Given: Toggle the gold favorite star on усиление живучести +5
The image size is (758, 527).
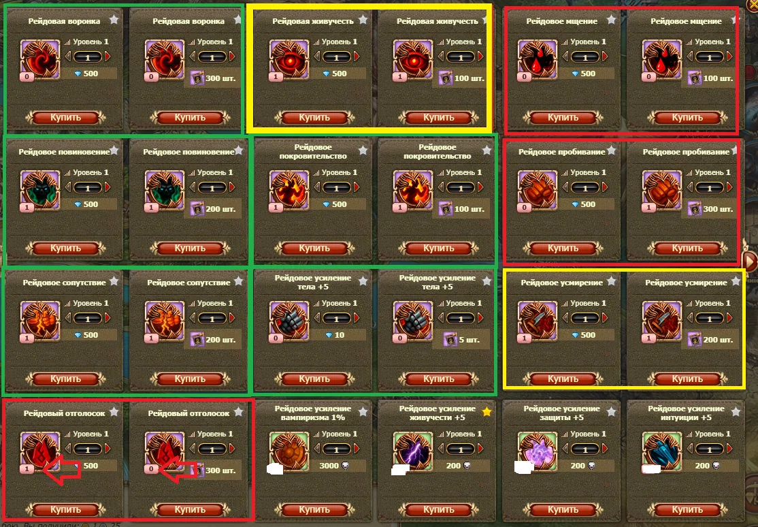Looking at the screenshot, I should point(487,412).
